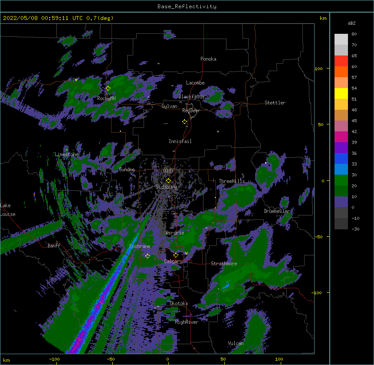Click the dBZ legend heading

click(351, 23)
